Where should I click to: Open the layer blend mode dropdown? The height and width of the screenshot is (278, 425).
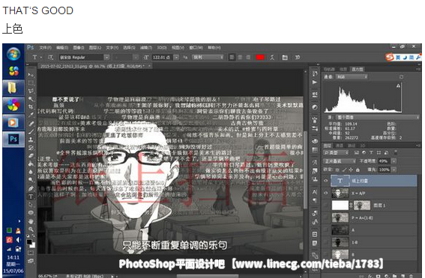tap(340, 161)
